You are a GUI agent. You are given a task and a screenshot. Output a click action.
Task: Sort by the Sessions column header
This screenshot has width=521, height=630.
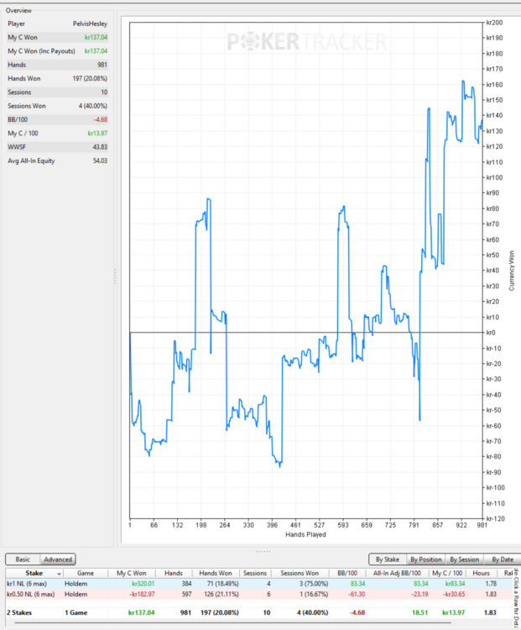[x=255, y=574]
